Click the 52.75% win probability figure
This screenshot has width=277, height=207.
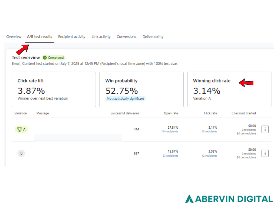(x=121, y=91)
